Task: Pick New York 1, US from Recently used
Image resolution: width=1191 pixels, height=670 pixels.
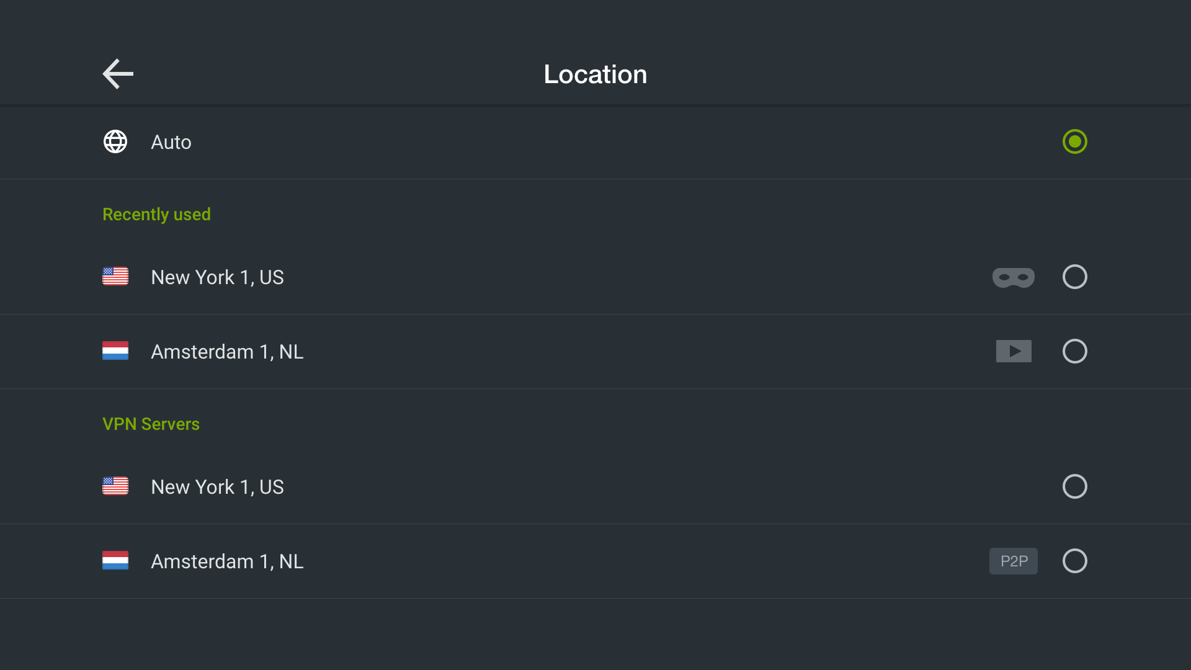Action: 217,277
